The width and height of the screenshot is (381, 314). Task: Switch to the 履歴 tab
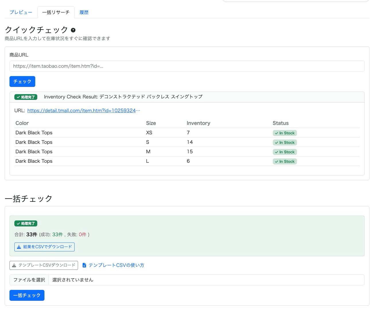pos(84,12)
